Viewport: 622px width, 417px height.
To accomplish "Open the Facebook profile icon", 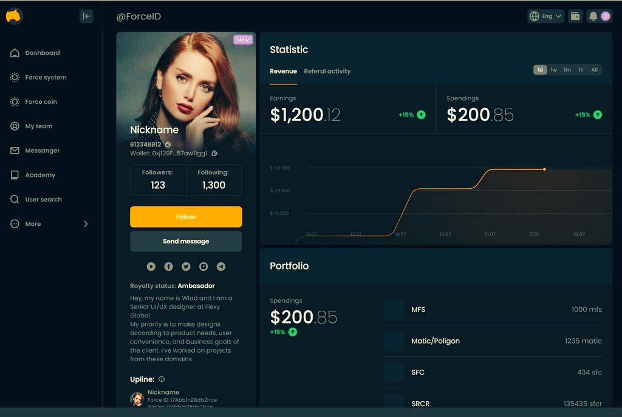I will [x=168, y=266].
